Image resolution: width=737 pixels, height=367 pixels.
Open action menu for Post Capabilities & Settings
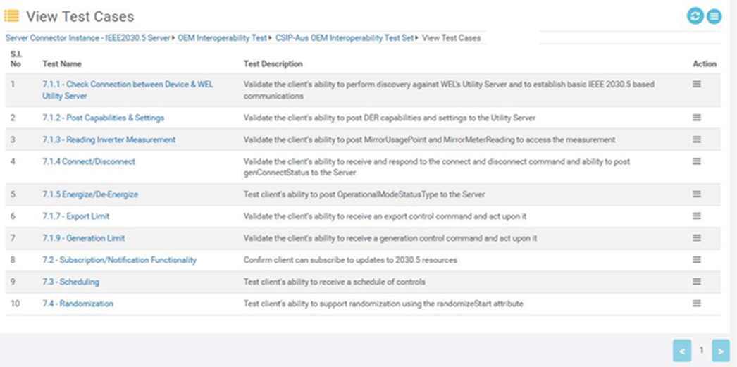point(697,118)
